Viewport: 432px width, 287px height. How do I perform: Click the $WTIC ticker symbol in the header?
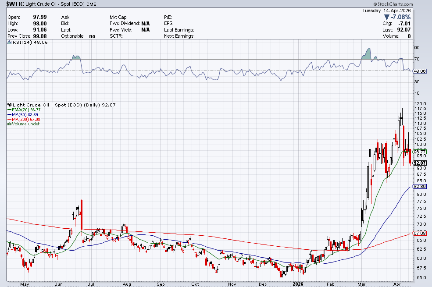pos(15,4)
